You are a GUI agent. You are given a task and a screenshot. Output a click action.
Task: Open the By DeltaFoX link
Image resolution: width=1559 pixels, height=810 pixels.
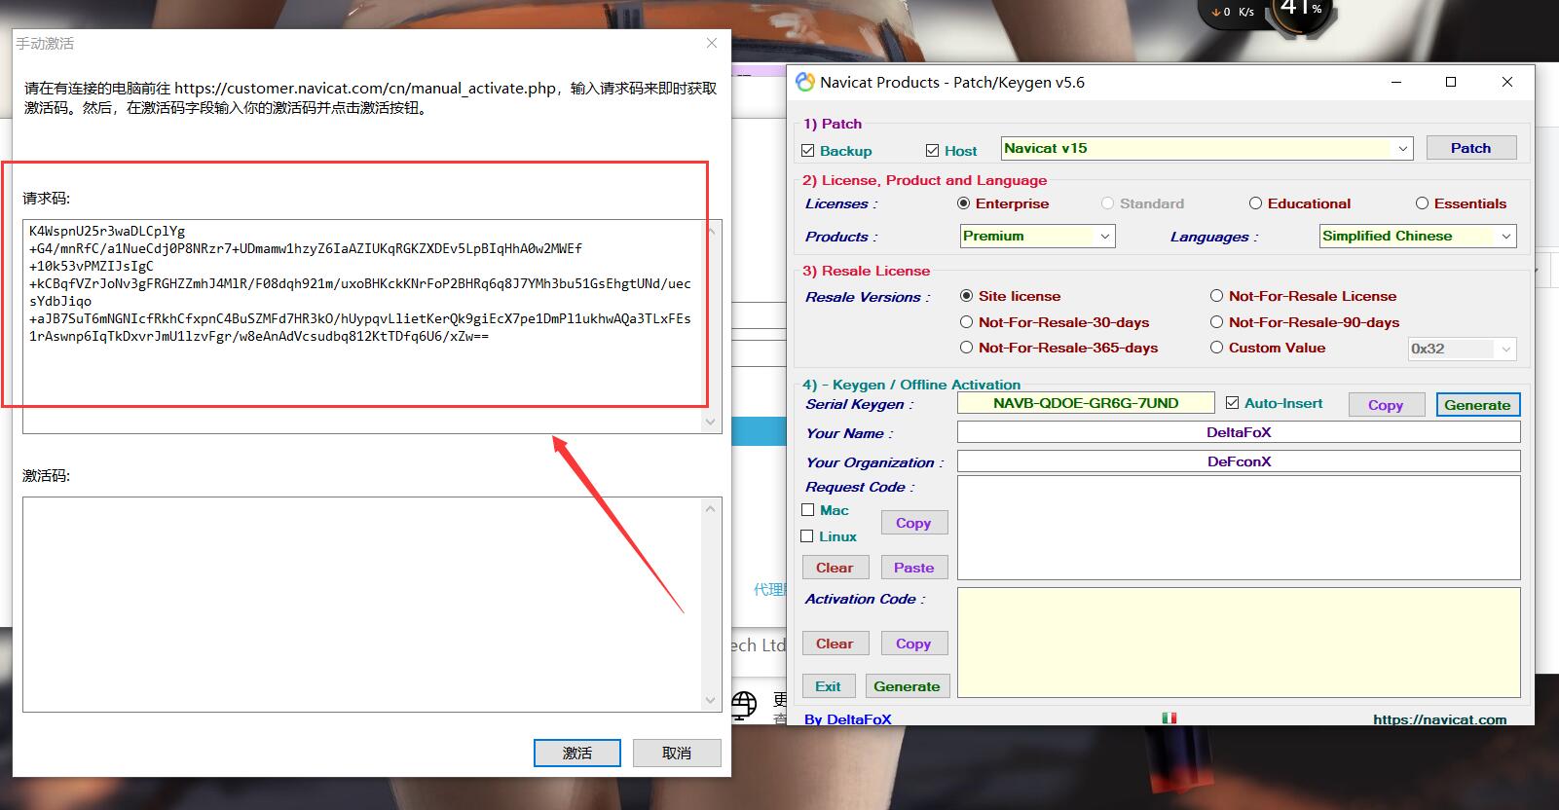pos(847,719)
